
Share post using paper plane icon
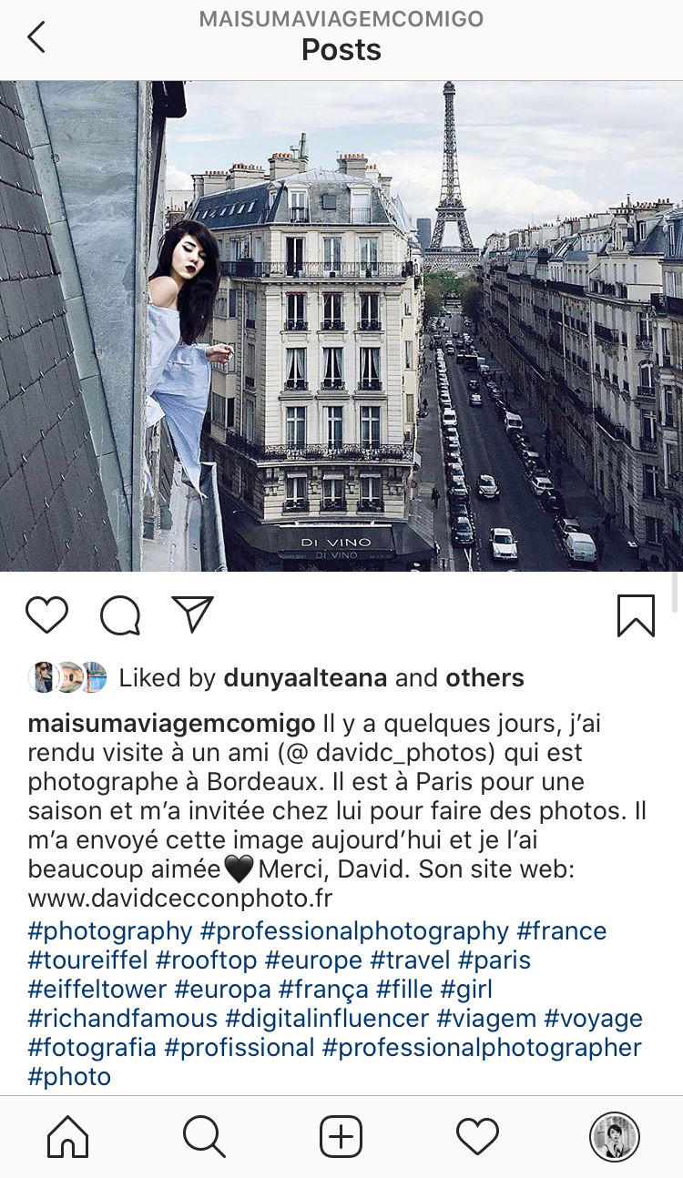point(193,614)
